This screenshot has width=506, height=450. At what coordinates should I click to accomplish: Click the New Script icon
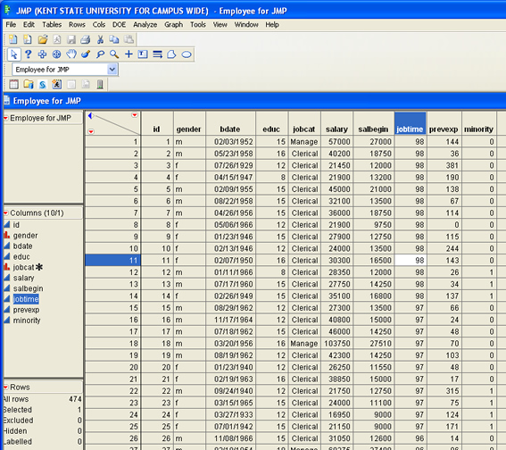pos(28,39)
